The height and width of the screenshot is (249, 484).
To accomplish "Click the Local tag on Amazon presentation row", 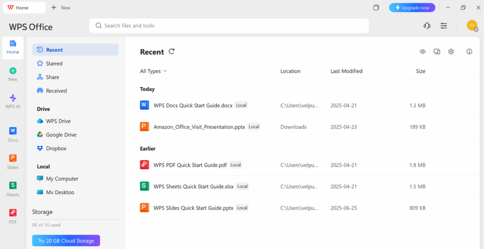I will point(254,127).
